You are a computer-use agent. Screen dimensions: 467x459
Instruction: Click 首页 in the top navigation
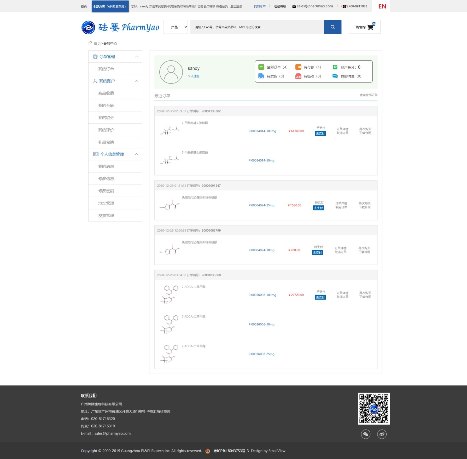tap(84, 6)
